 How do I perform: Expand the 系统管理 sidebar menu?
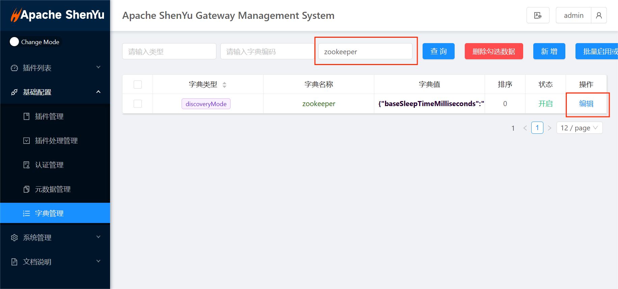click(55, 238)
